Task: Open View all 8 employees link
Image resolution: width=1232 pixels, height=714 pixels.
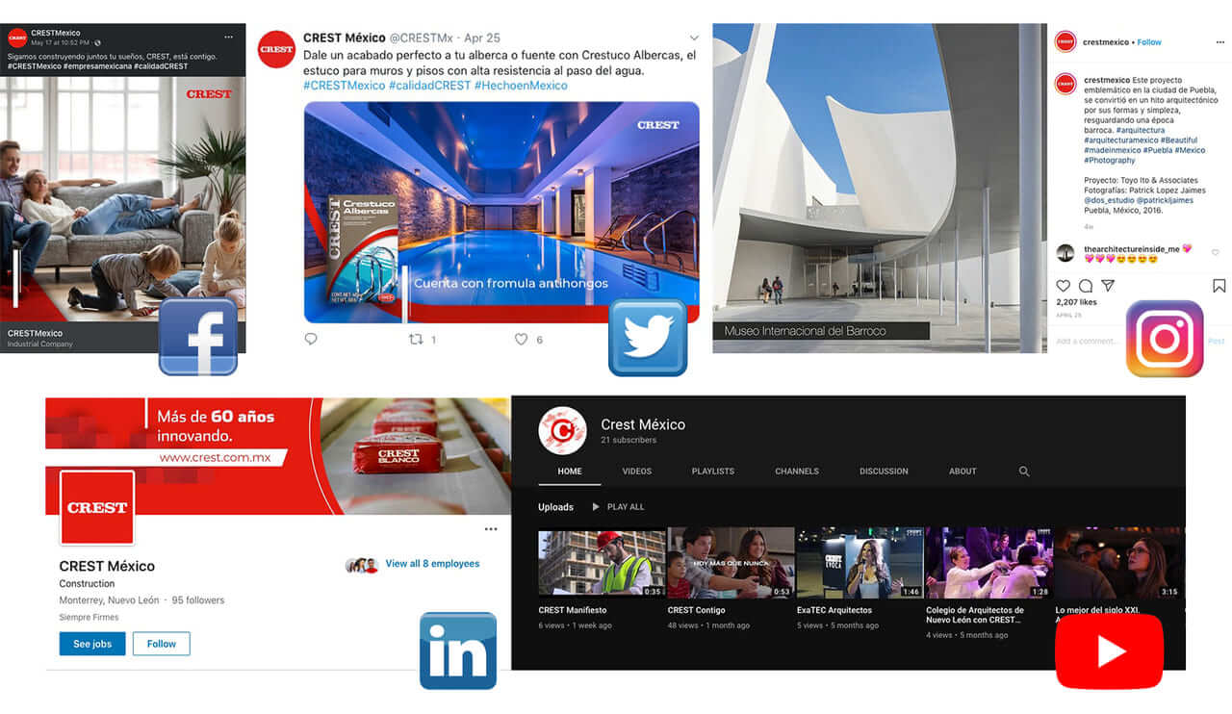Action: 431,564
